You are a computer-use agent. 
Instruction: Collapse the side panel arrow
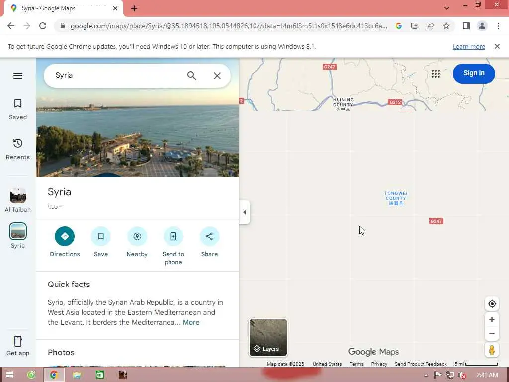[245, 212]
